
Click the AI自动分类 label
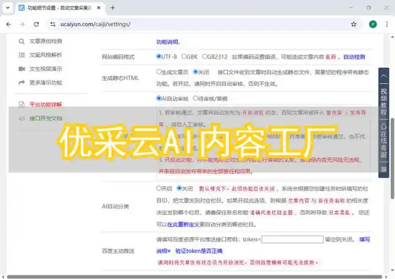tap(115, 206)
